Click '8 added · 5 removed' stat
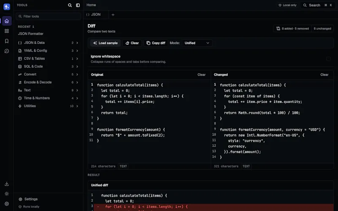338x211 pixels. click(x=295, y=28)
